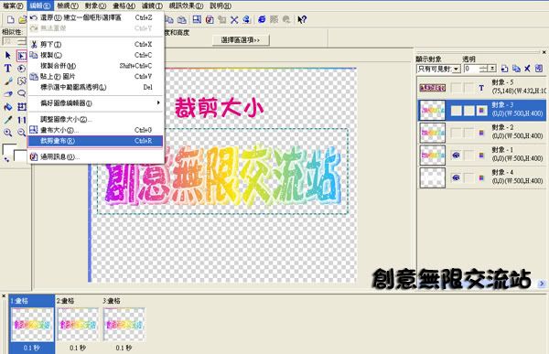Choose 裁剪畫布 from the Edit menu
The width and height of the screenshot is (549, 354).
tap(95, 141)
